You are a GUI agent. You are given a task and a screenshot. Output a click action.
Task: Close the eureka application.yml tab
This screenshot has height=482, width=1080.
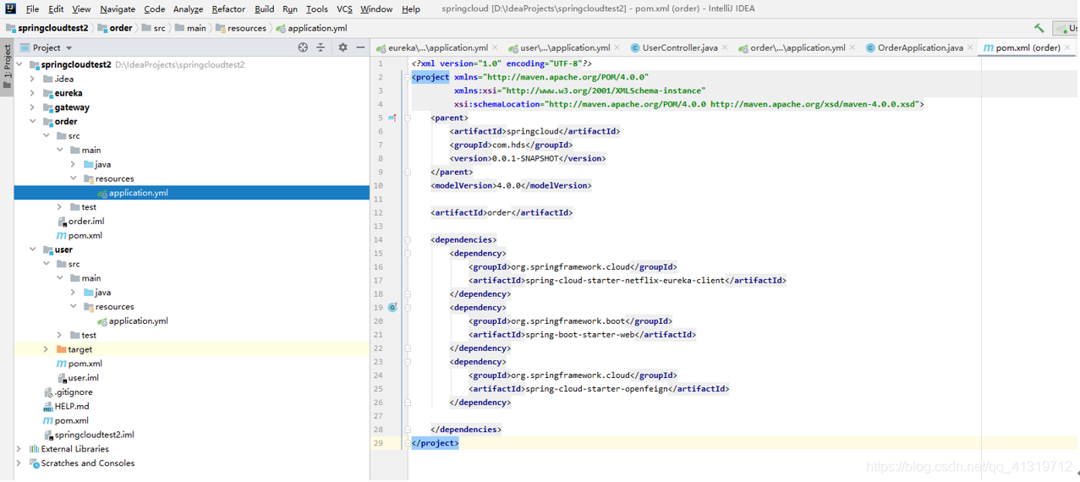(x=495, y=48)
